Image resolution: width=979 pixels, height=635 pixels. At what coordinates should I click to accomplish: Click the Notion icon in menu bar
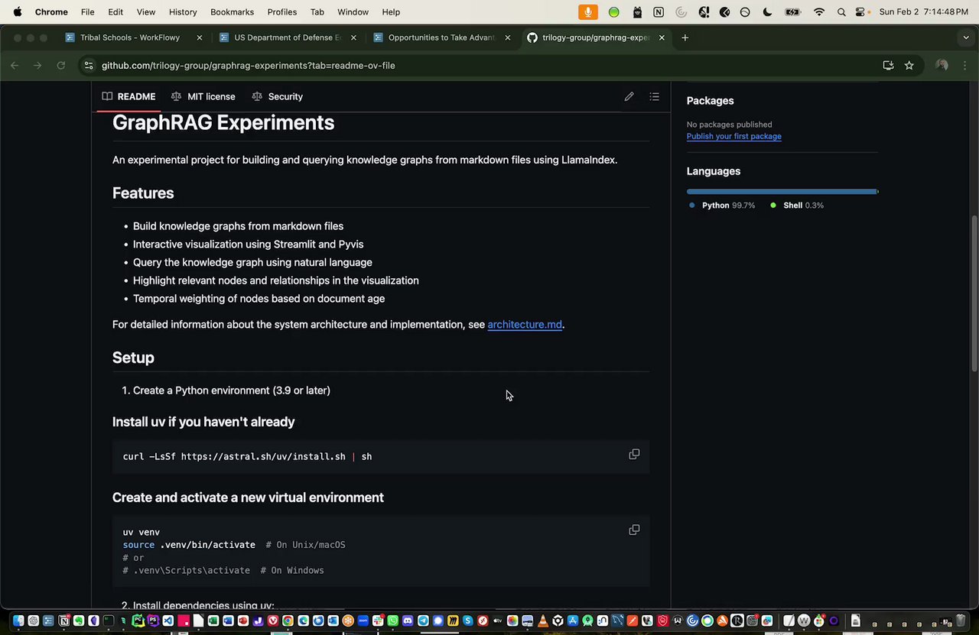[659, 12]
